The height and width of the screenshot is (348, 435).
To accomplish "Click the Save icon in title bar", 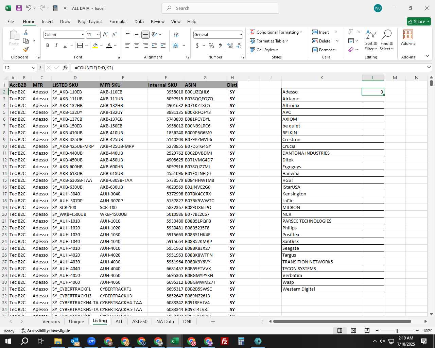I will point(19,8).
